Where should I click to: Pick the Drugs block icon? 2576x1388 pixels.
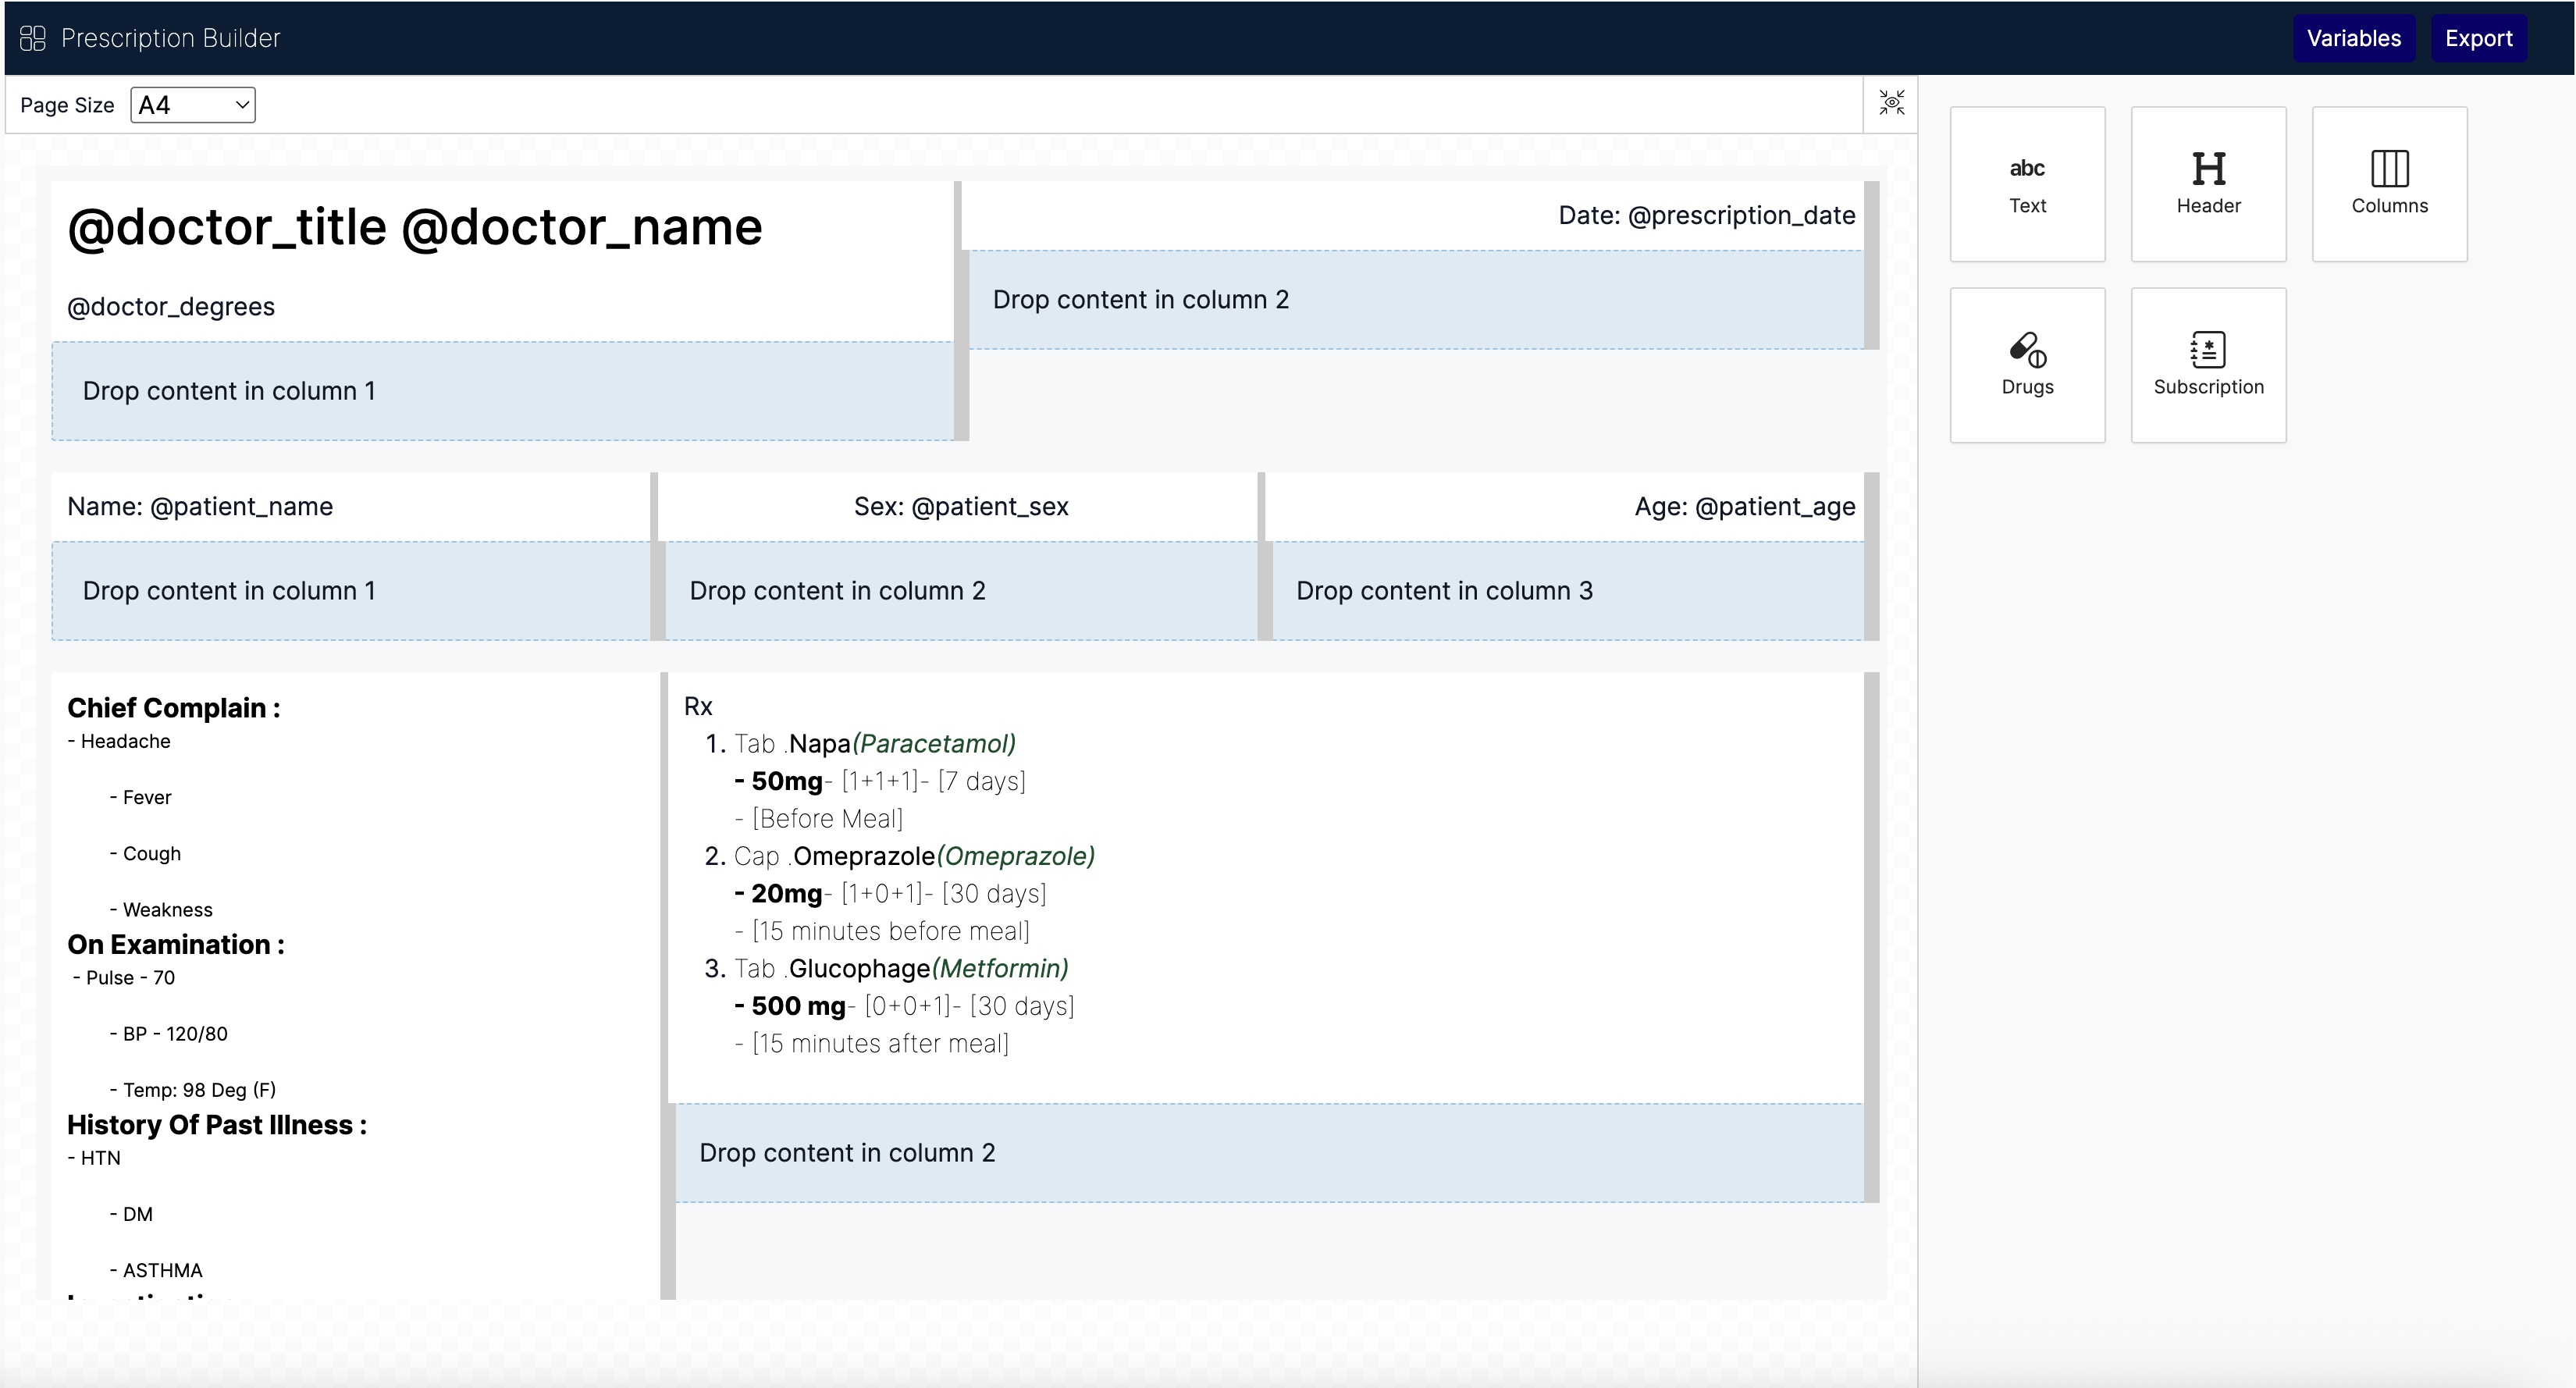click(x=2027, y=365)
